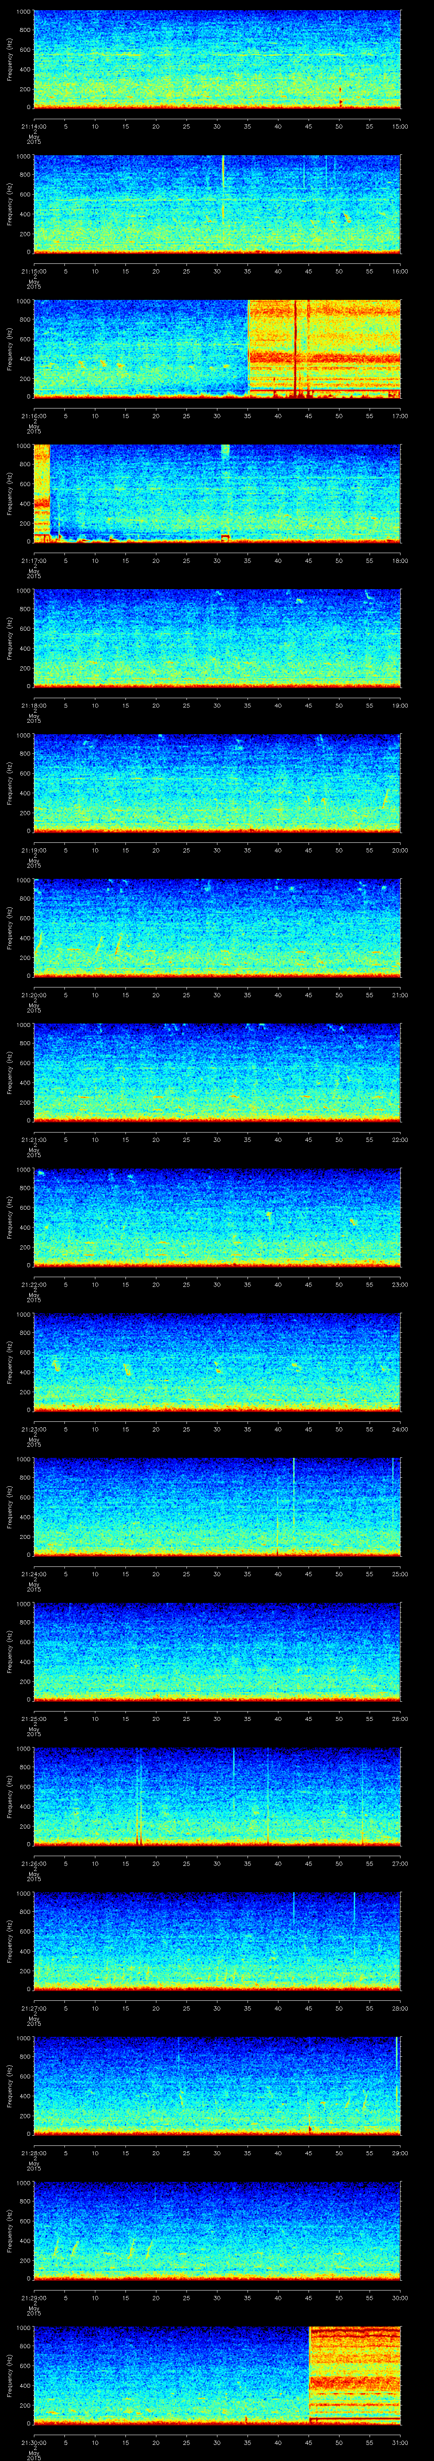434x2461 pixels.
Task: Click the 17:00 end time label
Action: point(400,416)
